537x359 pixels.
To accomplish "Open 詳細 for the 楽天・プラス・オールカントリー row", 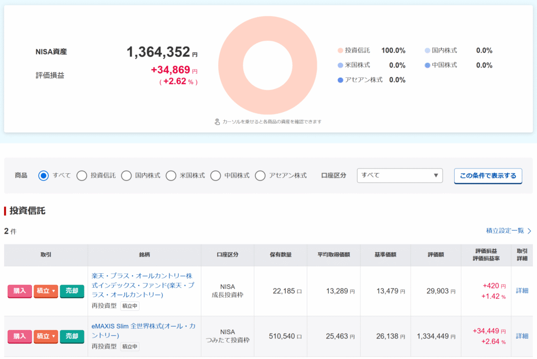I will click(522, 290).
